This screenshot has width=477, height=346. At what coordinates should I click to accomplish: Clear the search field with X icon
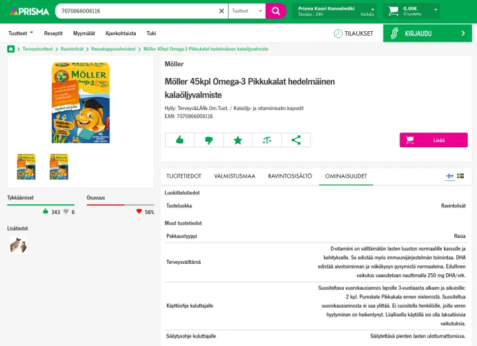point(222,11)
